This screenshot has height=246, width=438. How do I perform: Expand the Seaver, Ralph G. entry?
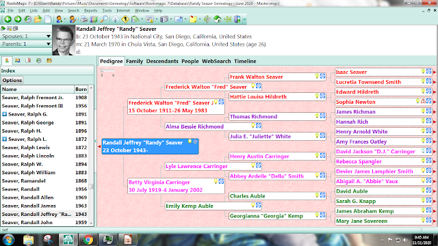point(4,114)
